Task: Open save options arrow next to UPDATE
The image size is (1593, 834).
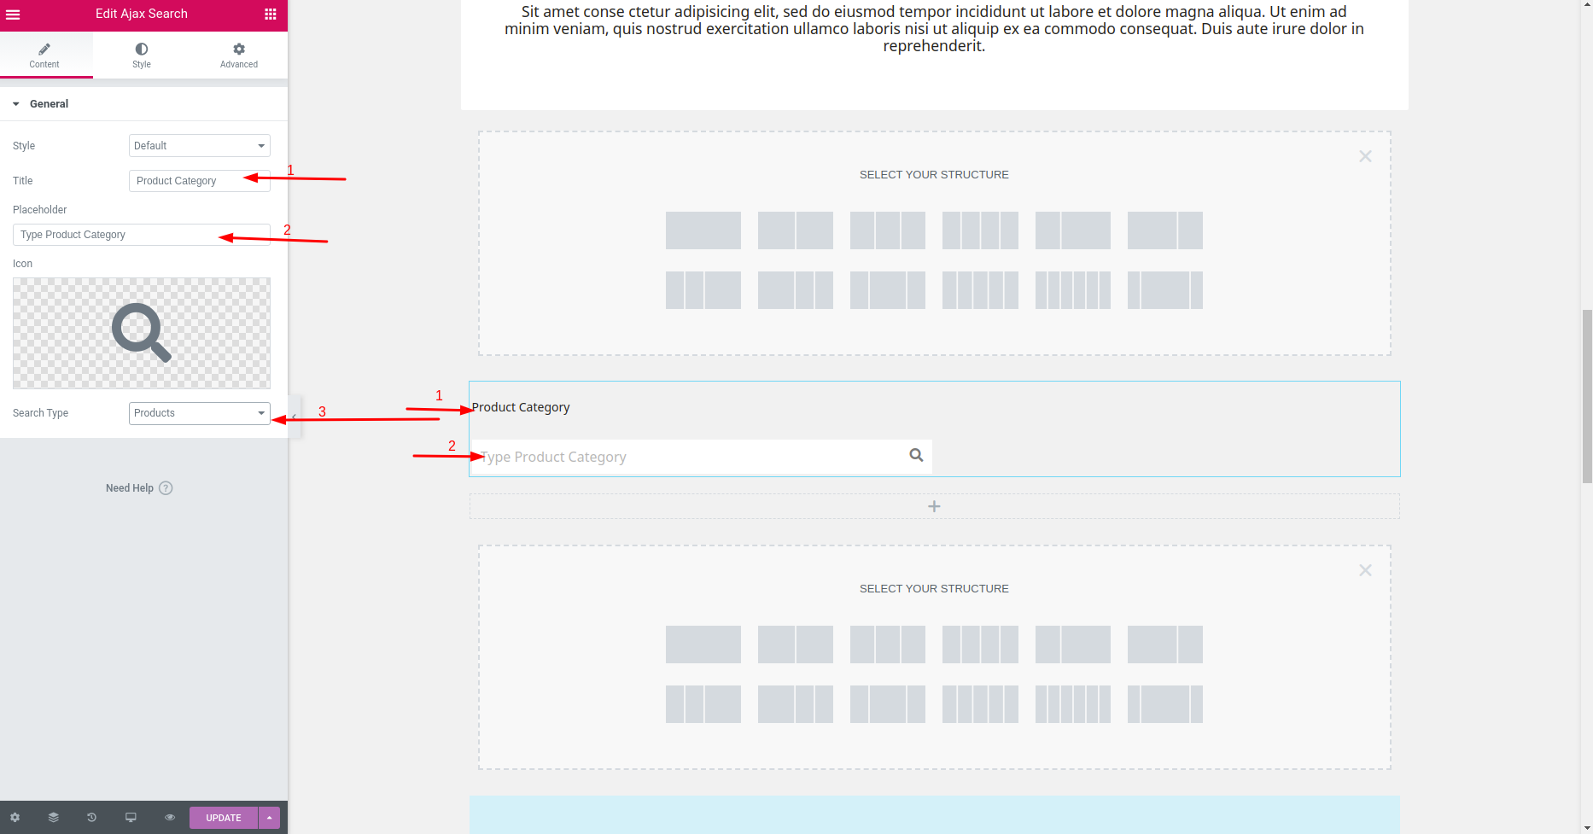Action: (269, 818)
